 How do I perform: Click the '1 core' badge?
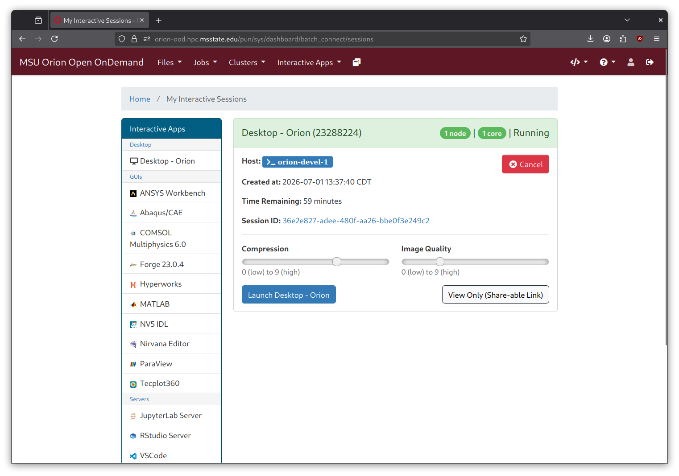tap(492, 133)
